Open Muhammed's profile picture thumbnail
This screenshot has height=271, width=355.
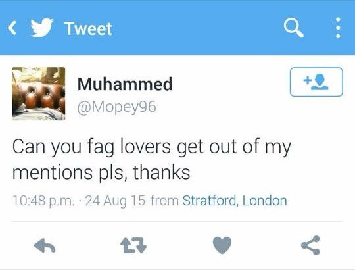point(39,93)
